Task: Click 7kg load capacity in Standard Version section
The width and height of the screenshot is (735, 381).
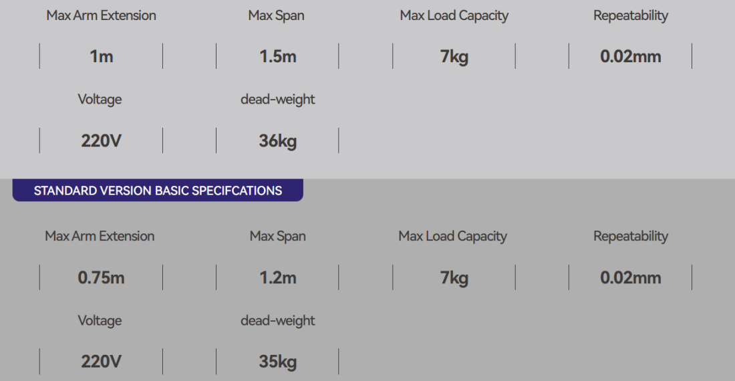Action: 454,278
